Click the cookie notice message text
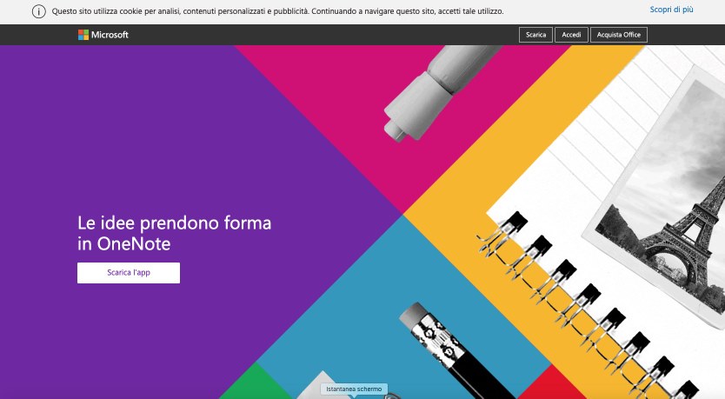Image resolution: width=725 pixels, height=399 pixels. [277, 11]
